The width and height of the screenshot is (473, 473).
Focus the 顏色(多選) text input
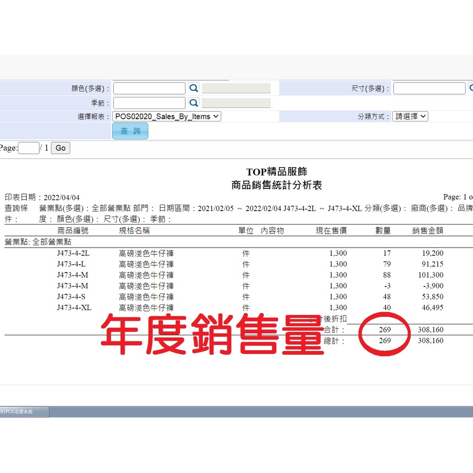149,88
